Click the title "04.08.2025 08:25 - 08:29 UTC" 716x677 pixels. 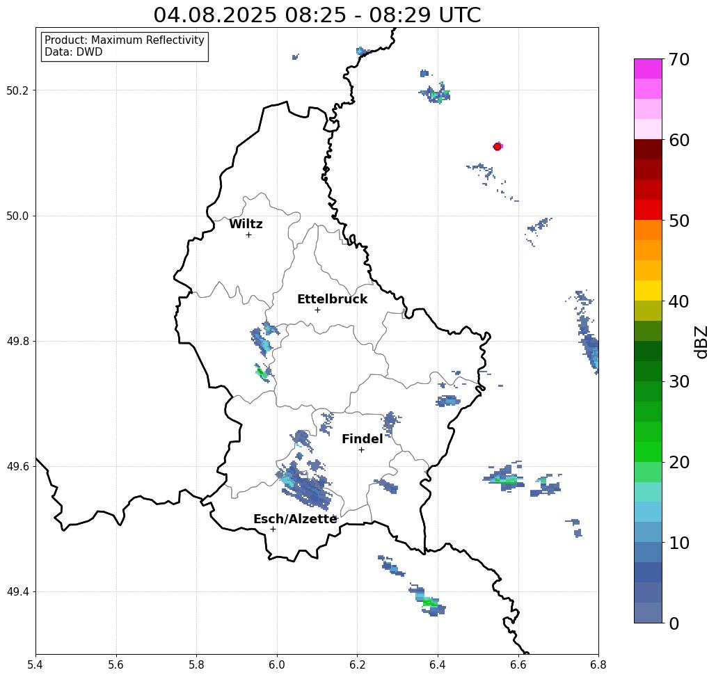tap(317, 15)
